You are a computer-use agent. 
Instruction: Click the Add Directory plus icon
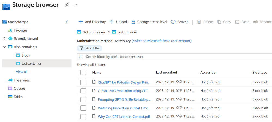[81, 22]
